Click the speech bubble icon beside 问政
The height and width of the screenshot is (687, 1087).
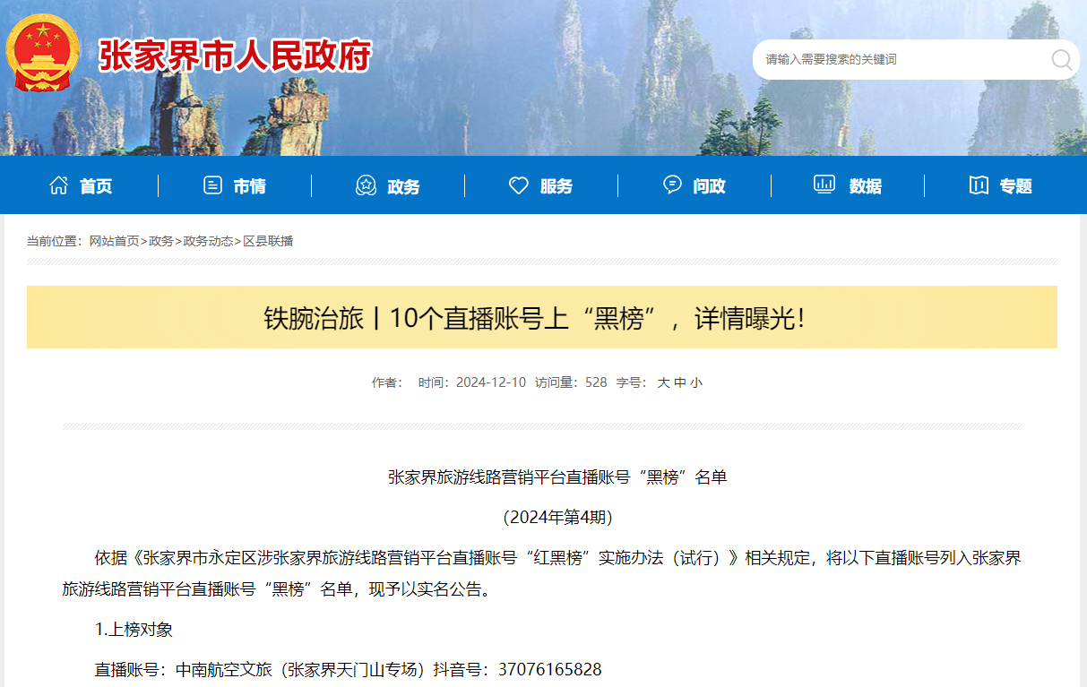pos(672,185)
